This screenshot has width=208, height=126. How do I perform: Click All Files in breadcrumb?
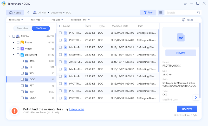click(42, 12)
